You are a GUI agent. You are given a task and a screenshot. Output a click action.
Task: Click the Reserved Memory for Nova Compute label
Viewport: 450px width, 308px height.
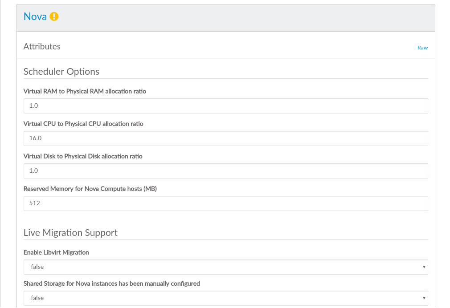tap(90, 189)
